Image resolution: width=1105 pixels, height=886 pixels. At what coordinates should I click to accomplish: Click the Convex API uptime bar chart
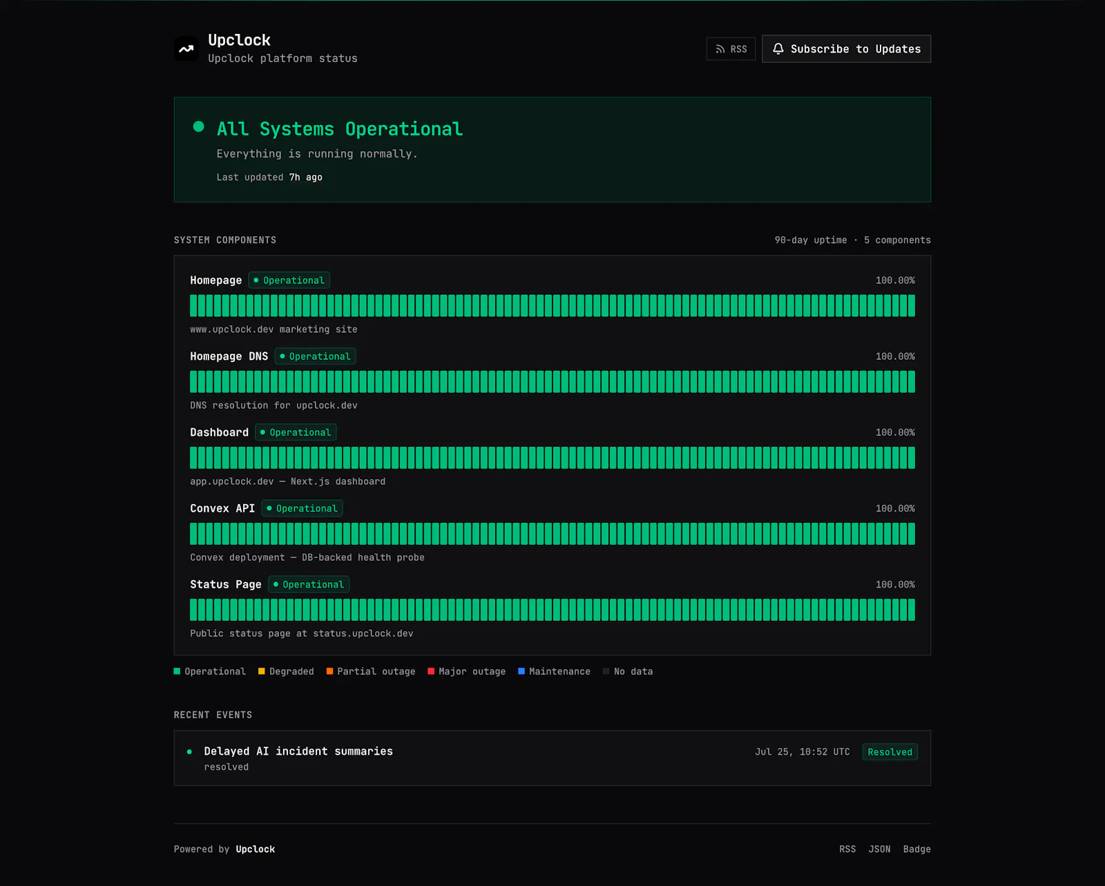tap(552, 534)
